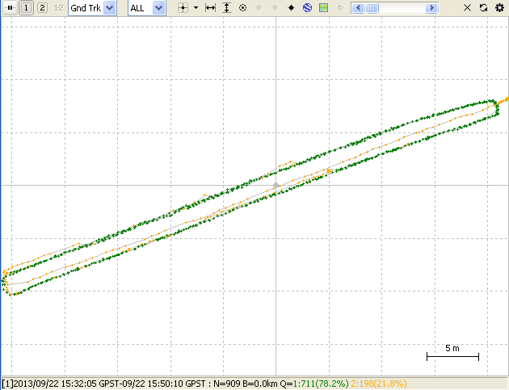Toggle the 1-2 difference button
The image size is (509, 390).
pos(58,8)
